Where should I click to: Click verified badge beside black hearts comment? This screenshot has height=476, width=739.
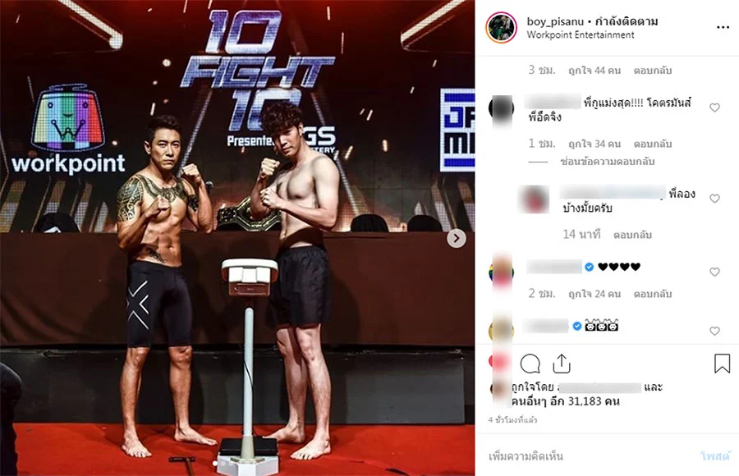[x=589, y=268]
